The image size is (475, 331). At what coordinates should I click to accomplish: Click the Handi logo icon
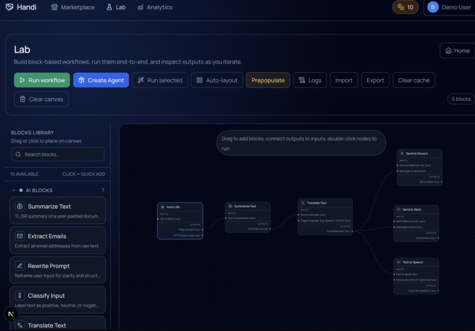click(9, 7)
